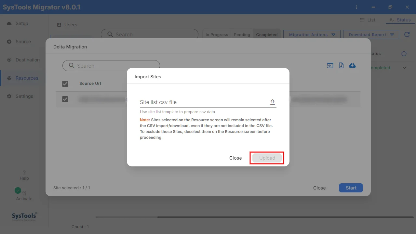Toggle the select-all checkbox beside Source Url

(x=65, y=84)
